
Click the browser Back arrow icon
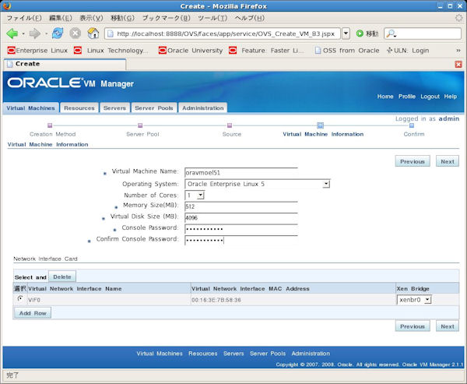coord(12,33)
